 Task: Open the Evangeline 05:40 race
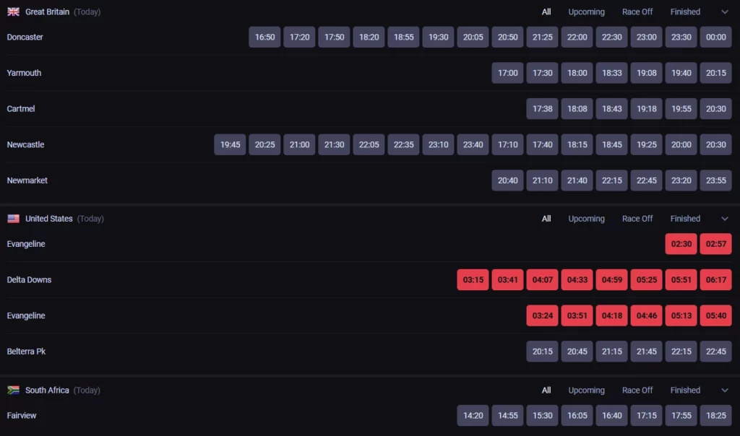pyautogui.click(x=716, y=315)
